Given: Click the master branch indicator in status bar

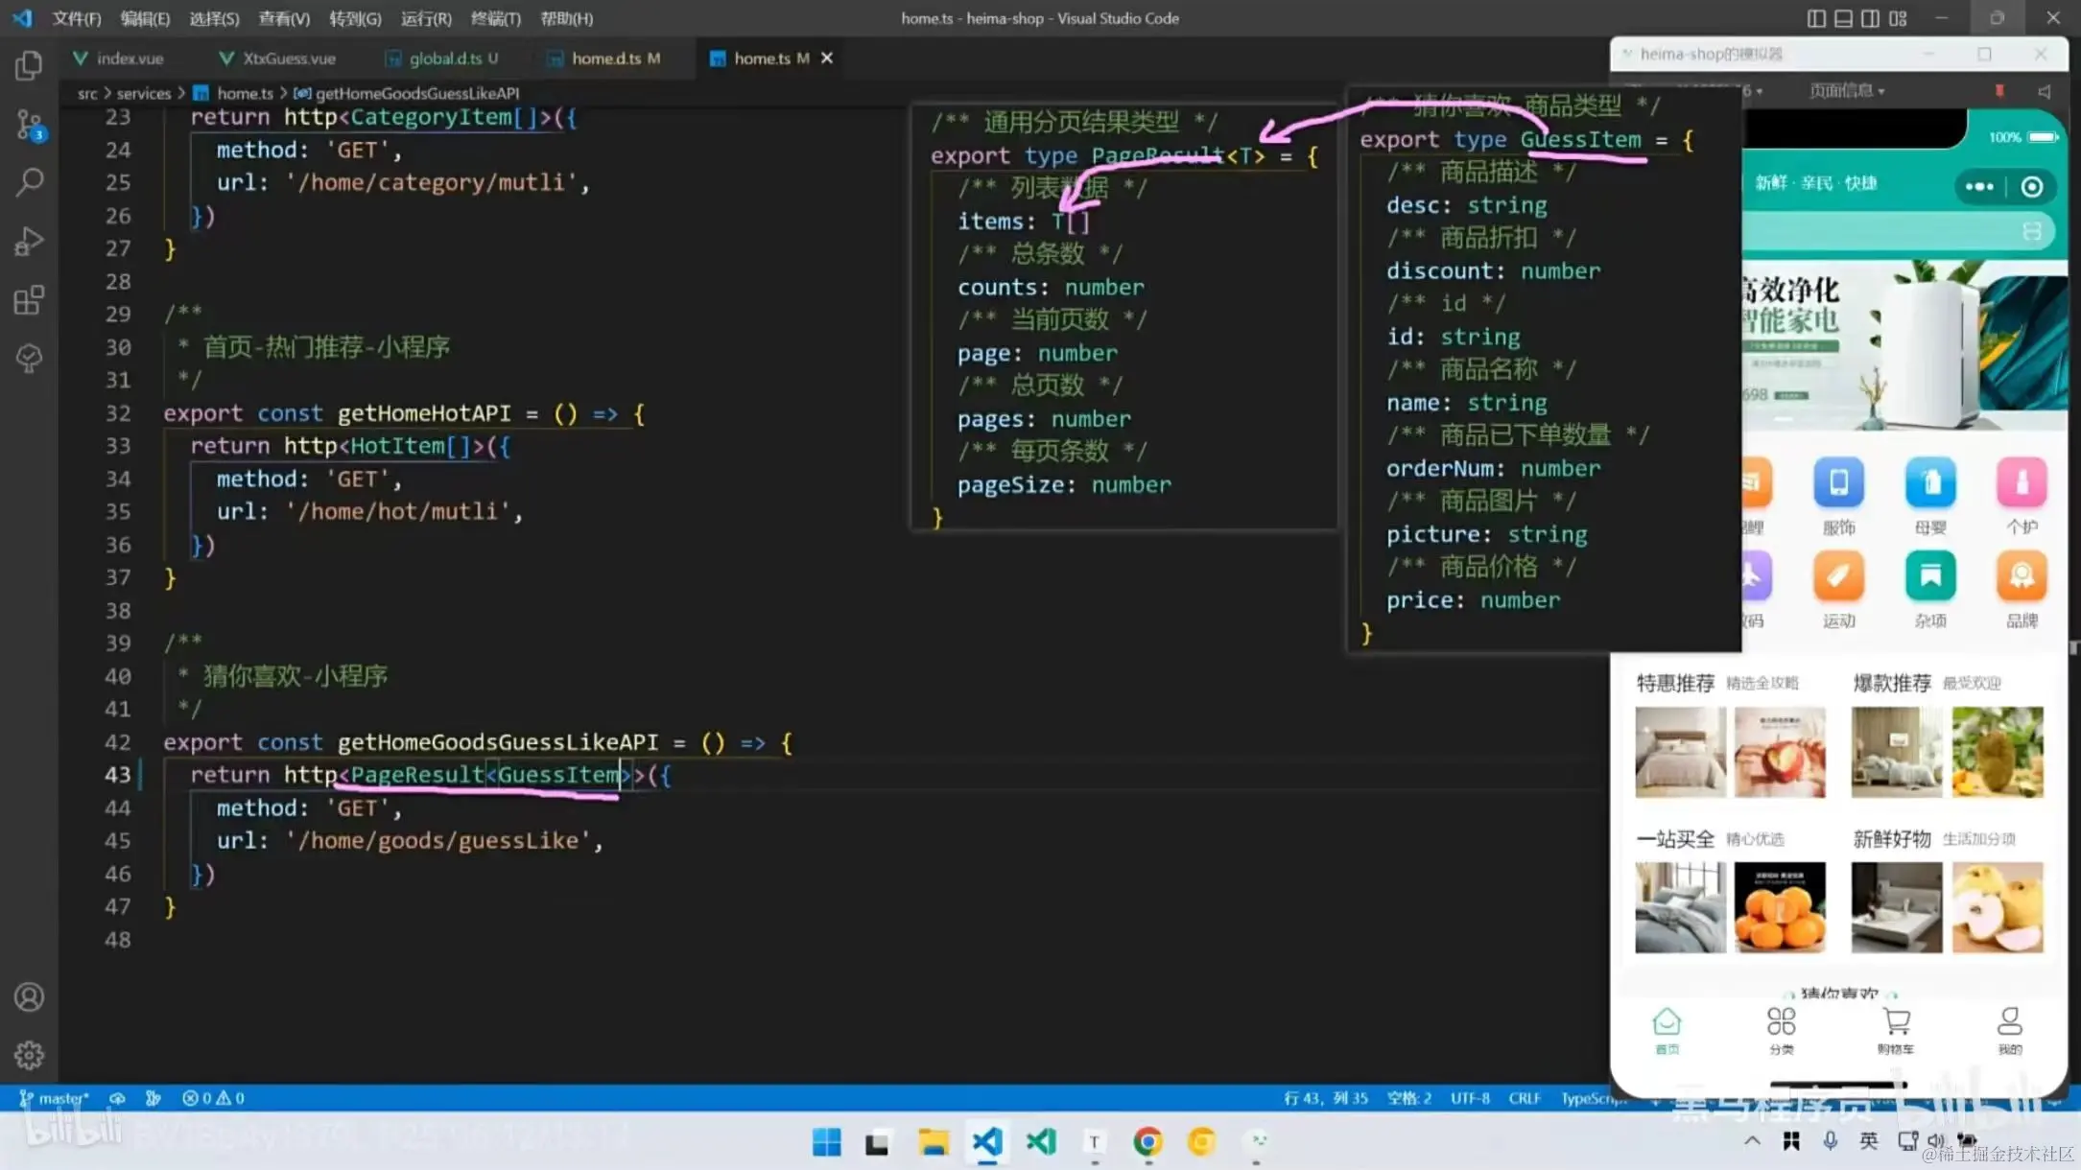Looking at the screenshot, I should [55, 1098].
